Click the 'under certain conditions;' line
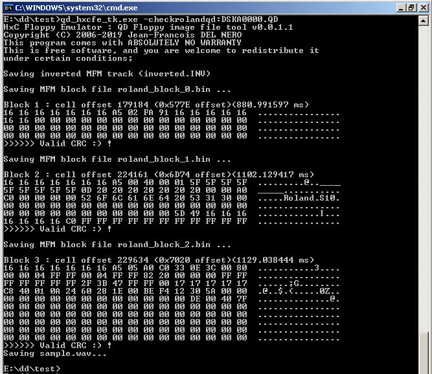The height and width of the screenshot is (374, 432). [x=68, y=58]
